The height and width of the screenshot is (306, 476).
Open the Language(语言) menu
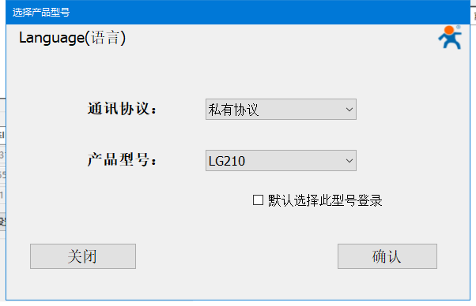click(x=72, y=38)
